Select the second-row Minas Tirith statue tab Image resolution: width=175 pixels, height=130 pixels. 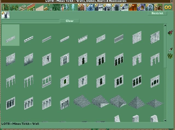[6, 15]
